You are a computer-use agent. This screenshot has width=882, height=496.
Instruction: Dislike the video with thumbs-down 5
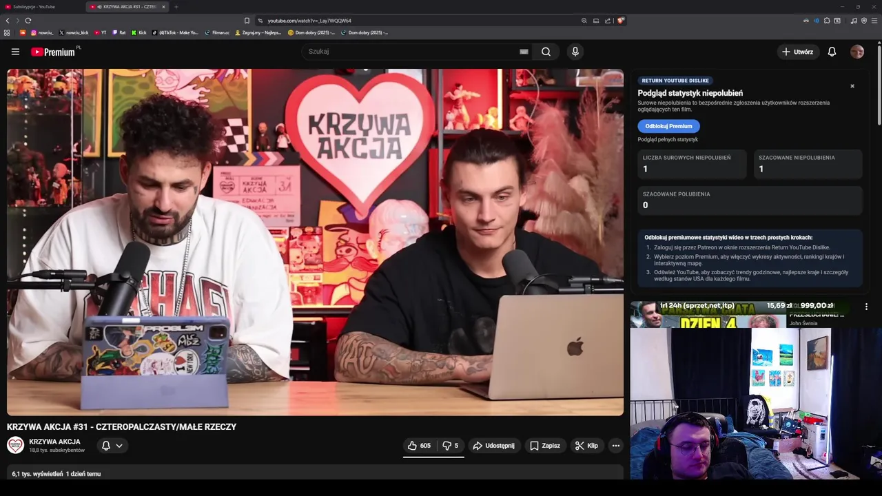coord(450,446)
